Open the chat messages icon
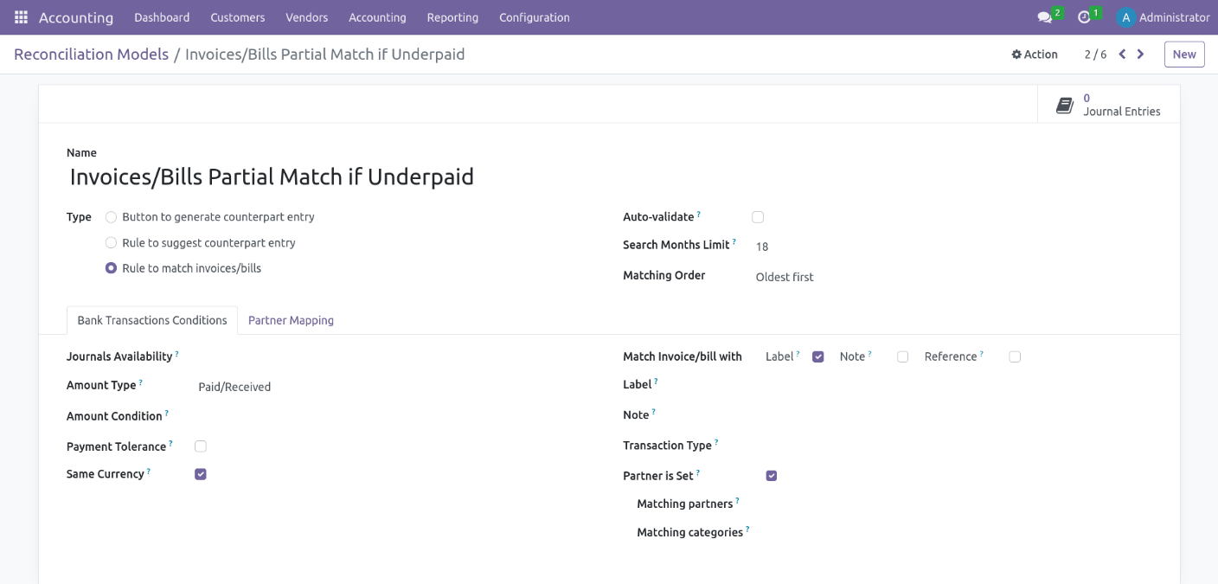This screenshot has height=584, width=1218. click(1045, 17)
